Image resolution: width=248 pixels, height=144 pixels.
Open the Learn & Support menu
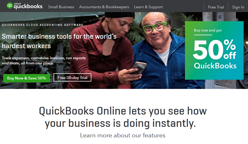pos(148,7)
